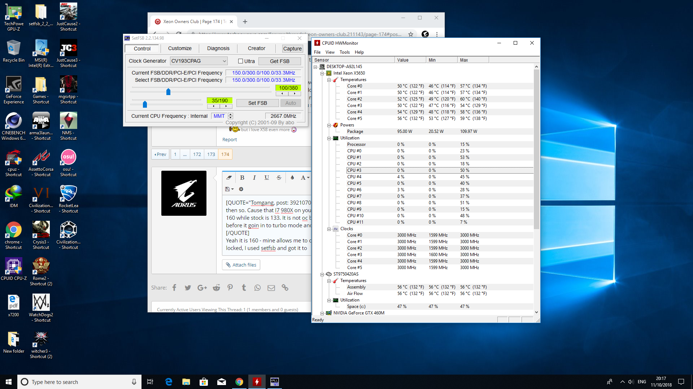Collapse Xeon X5650 Utilization group
The image size is (693, 389).
pyautogui.click(x=329, y=138)
